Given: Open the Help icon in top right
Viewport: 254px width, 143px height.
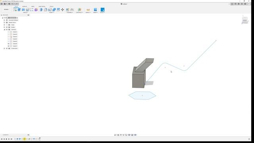Looking at the screenshot, I should pos(245,4).
